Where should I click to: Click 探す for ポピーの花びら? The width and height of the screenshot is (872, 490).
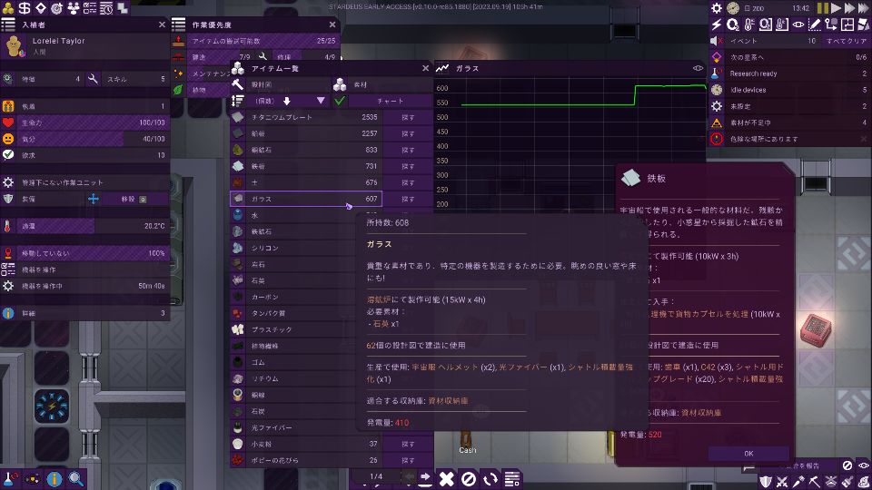[x=408, y=460]
